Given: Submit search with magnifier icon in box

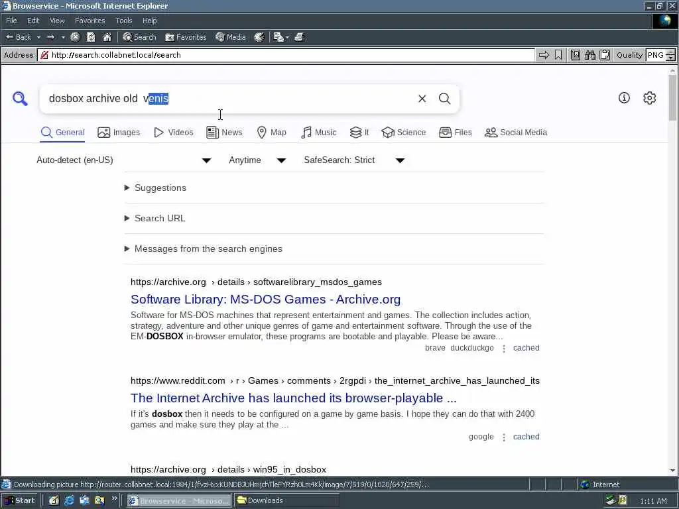Looking at the screenshot, I should pos(445,99).
